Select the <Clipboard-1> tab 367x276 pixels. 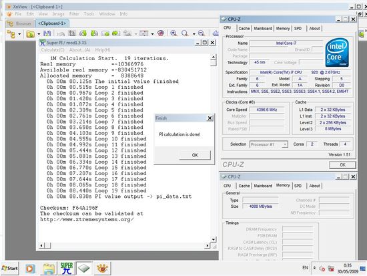pyautogui.click(x=52, y=23)
